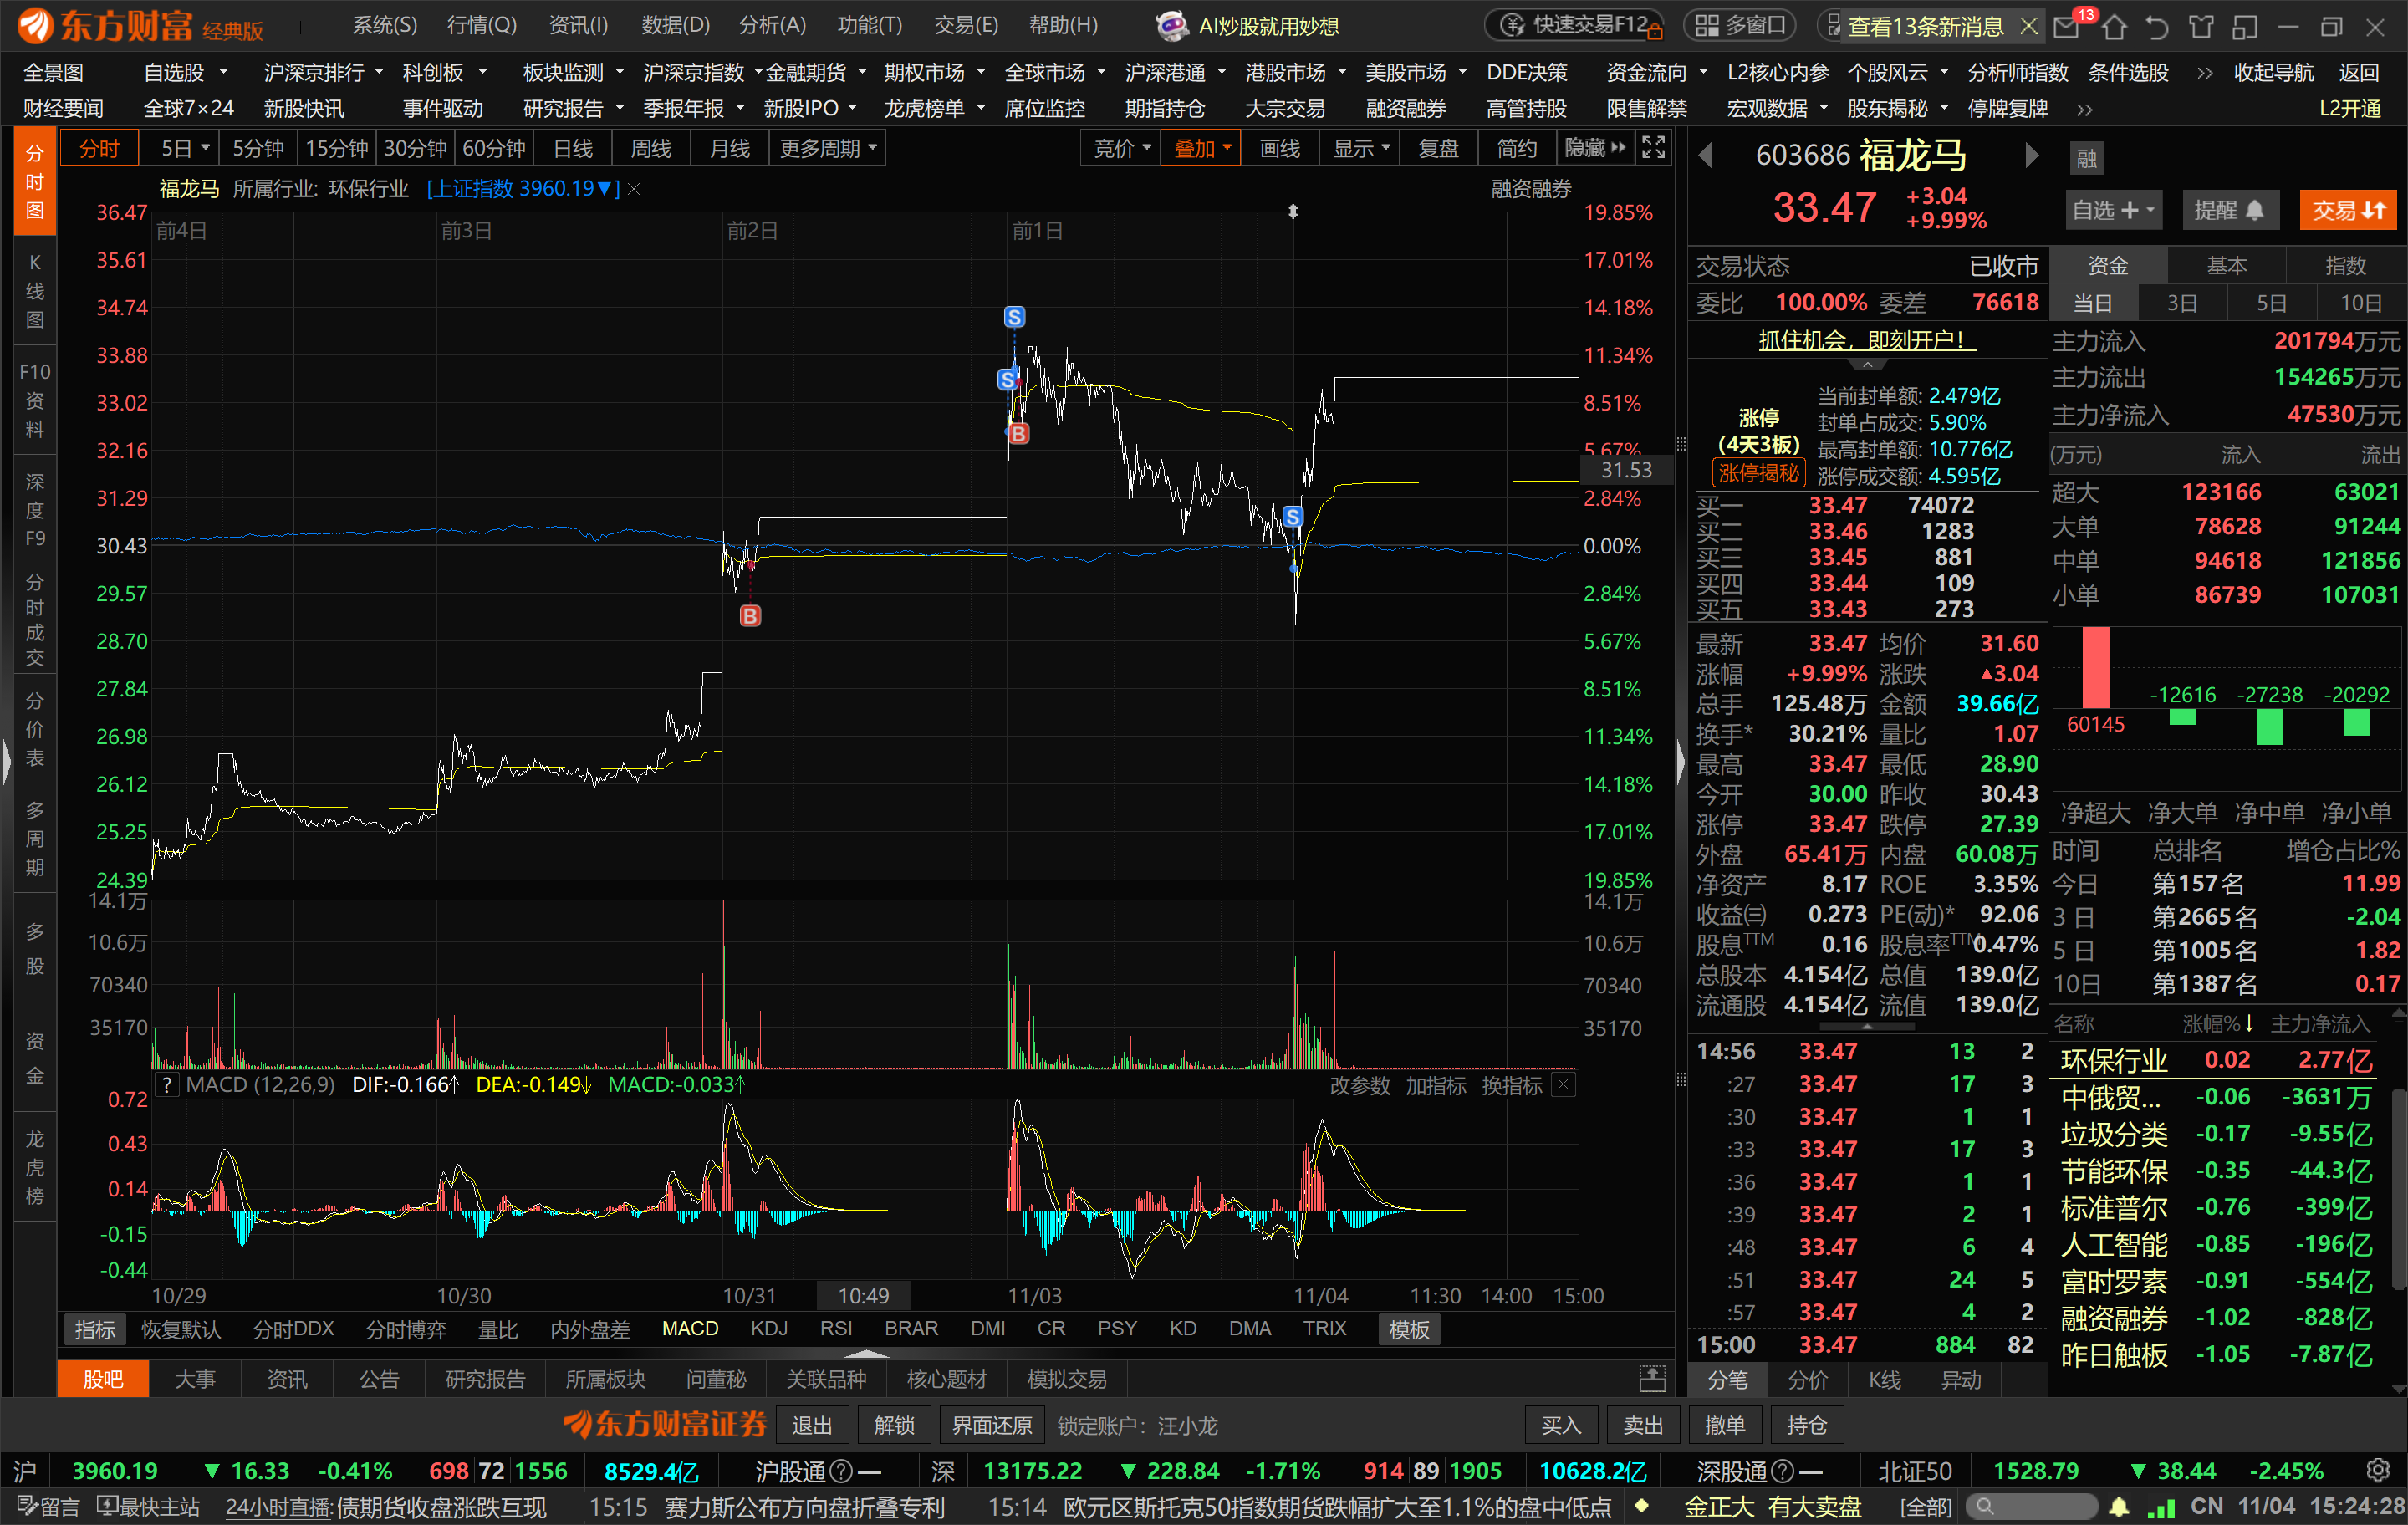The height and width of the screenshot is (1525, 2408).
Task: Open the 更多周期 dropdown
Action: (828, 148)
